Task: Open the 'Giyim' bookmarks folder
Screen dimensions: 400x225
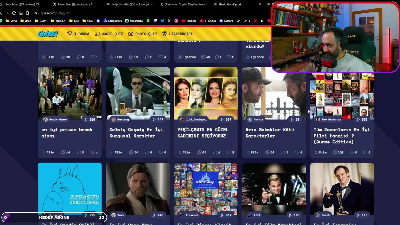Action: click(40, 21)
